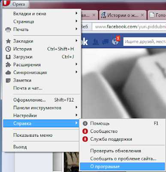Open Facebook messages icon
The width and height of the screenshot is (166, 172).
(x=105, y=42)
